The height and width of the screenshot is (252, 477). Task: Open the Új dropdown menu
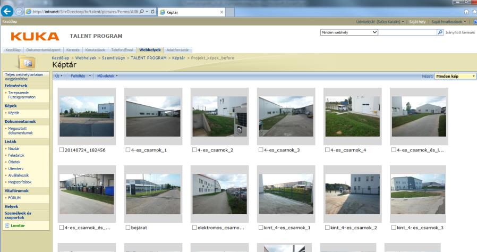click(x=59, y=76)
